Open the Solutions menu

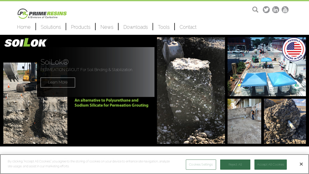[51, 27]
